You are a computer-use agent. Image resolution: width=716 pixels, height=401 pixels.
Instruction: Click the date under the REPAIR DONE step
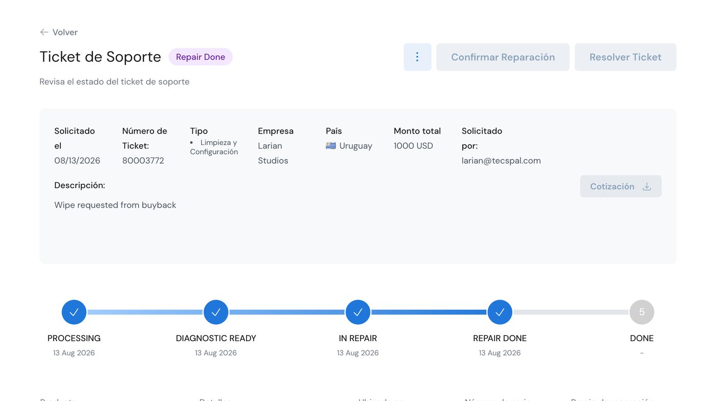tap(500, 353)
